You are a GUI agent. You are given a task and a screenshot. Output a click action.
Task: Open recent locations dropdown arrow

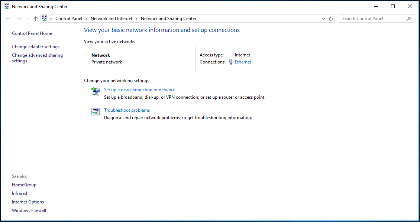coord(28,19)
